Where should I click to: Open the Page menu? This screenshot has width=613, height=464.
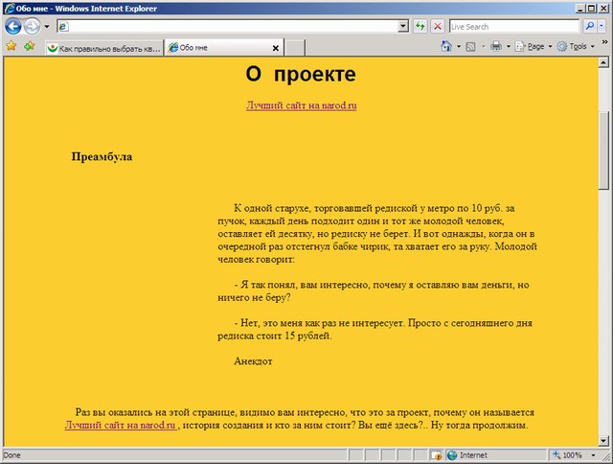coord(534,47)
